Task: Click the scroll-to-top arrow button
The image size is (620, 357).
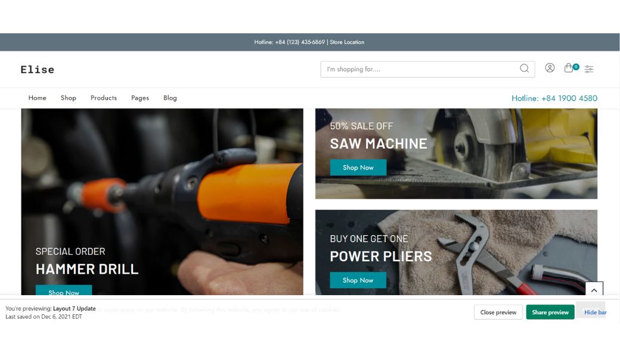Action: (x=594, y=290)
